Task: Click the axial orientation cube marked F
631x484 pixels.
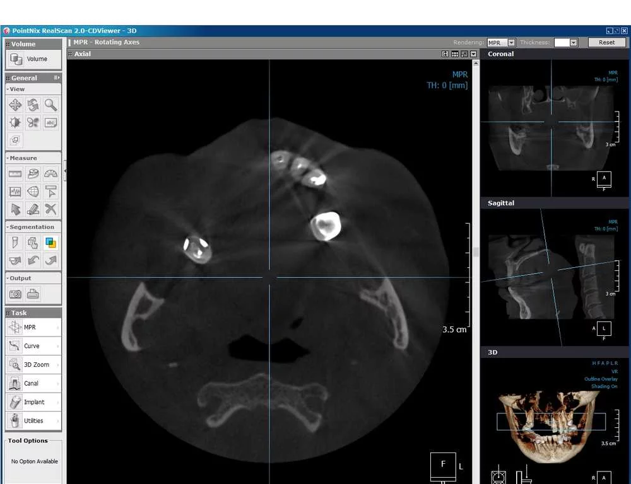Action: pyautogui.click(x=443, y=466)
